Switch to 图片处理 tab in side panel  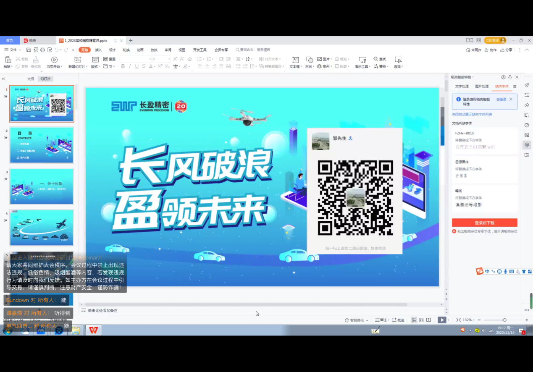[x=482, y=86]
